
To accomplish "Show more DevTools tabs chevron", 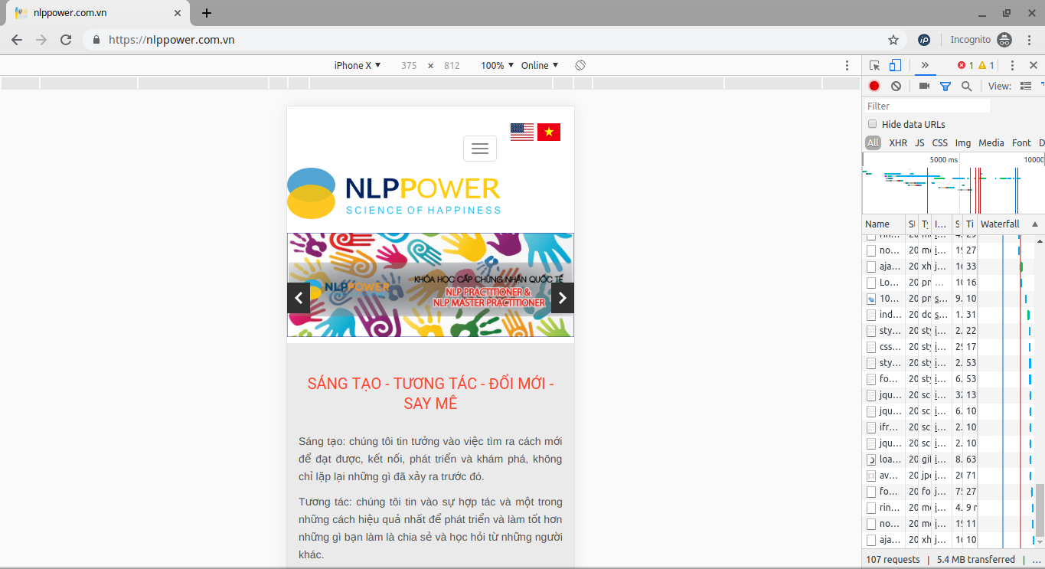I will click(x=925, y=65).
